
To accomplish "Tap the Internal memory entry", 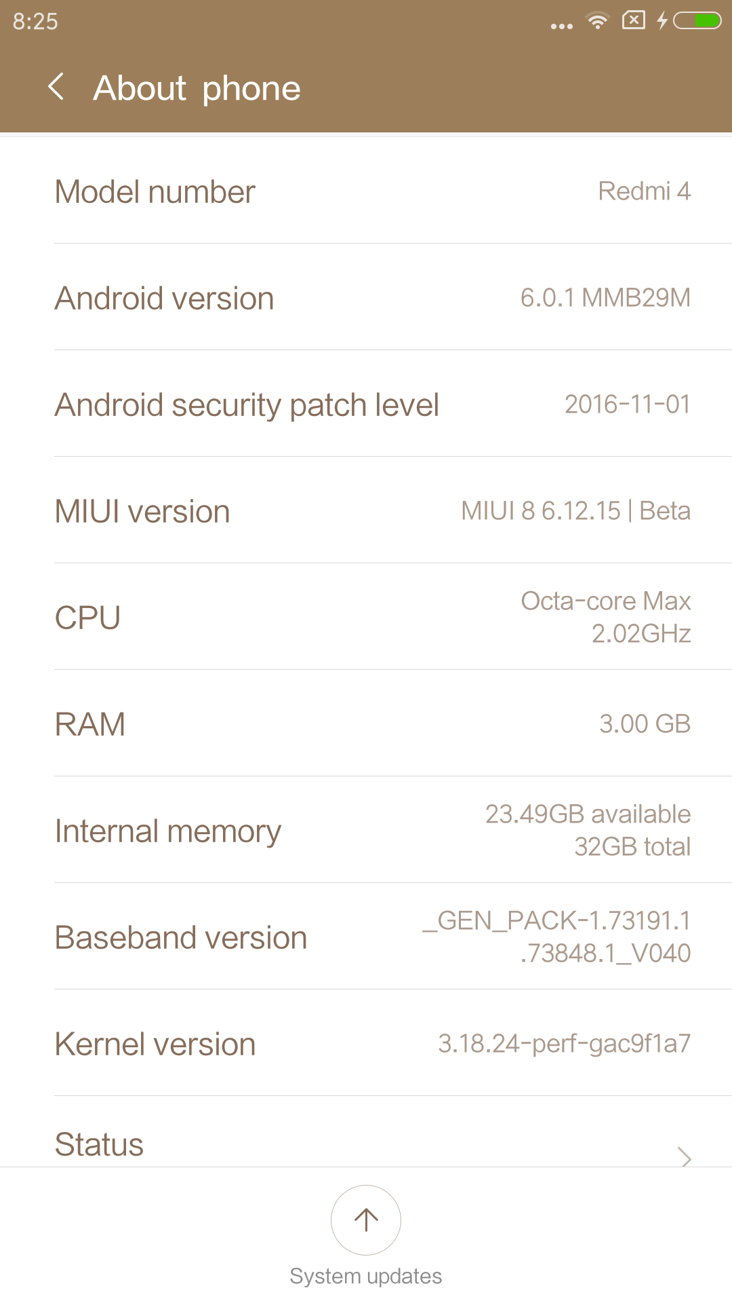I will 366,831.
